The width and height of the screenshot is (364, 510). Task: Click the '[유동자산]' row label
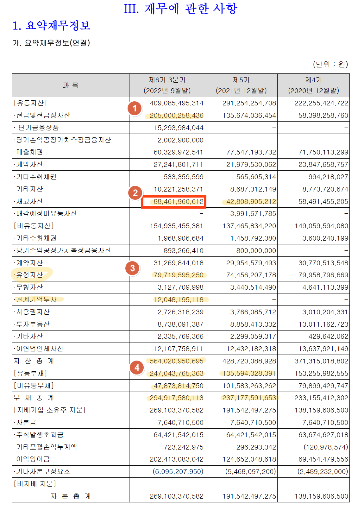30,103
